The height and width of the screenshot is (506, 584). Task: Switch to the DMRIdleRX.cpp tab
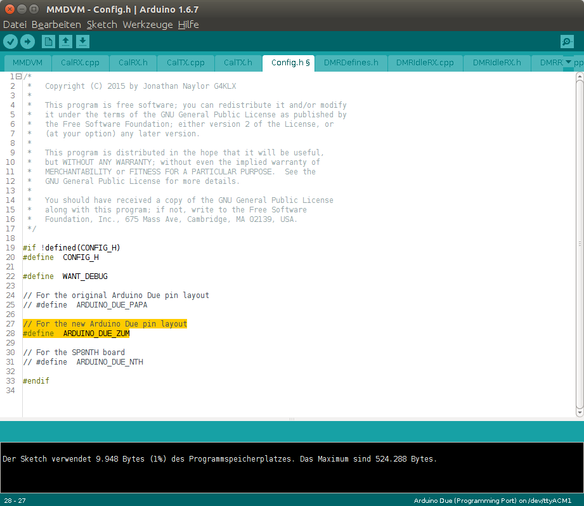pos(425,63)
